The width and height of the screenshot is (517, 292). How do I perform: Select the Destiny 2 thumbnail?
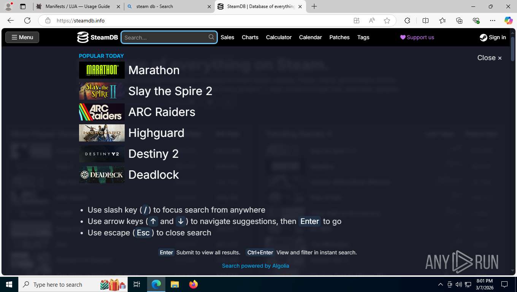[102, 154]
